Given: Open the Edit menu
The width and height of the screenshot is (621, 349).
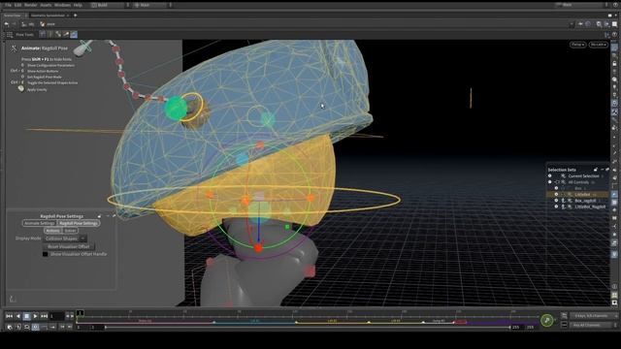Looking at the screenshot, I should coord(17,5).
